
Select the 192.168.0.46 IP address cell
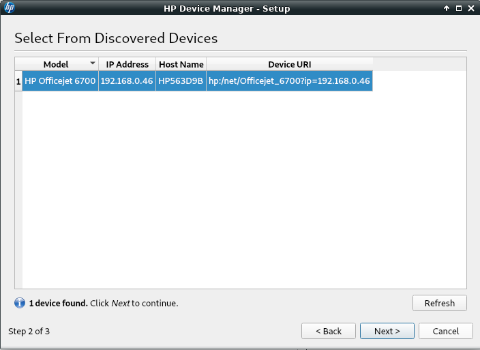127,81
